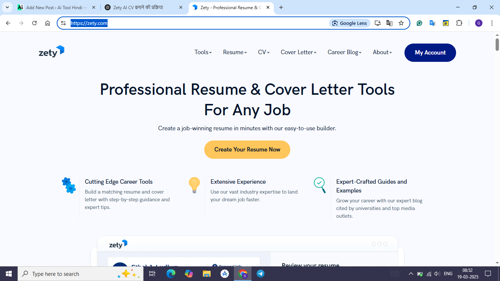The height and width of the screenshot is (281, 500).
Task: Open the About dropdown
Action: click(382, 52)
